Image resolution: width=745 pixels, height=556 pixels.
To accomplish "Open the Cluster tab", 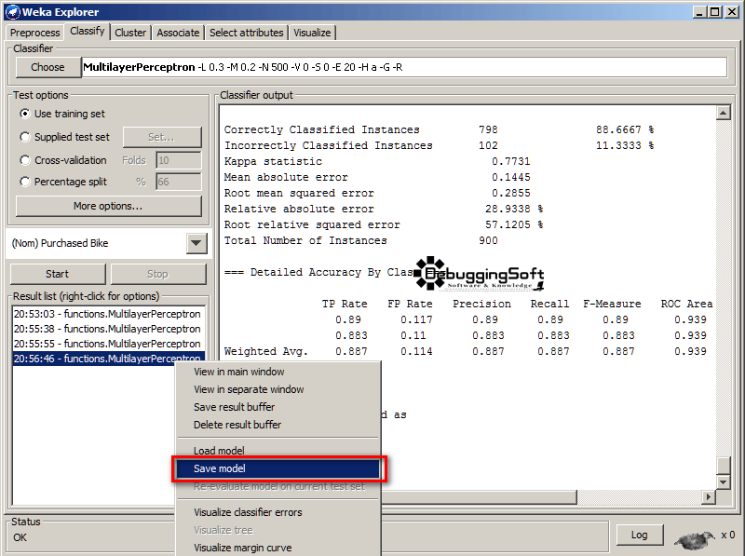I will pyautogui.click(x=130, y=33).
